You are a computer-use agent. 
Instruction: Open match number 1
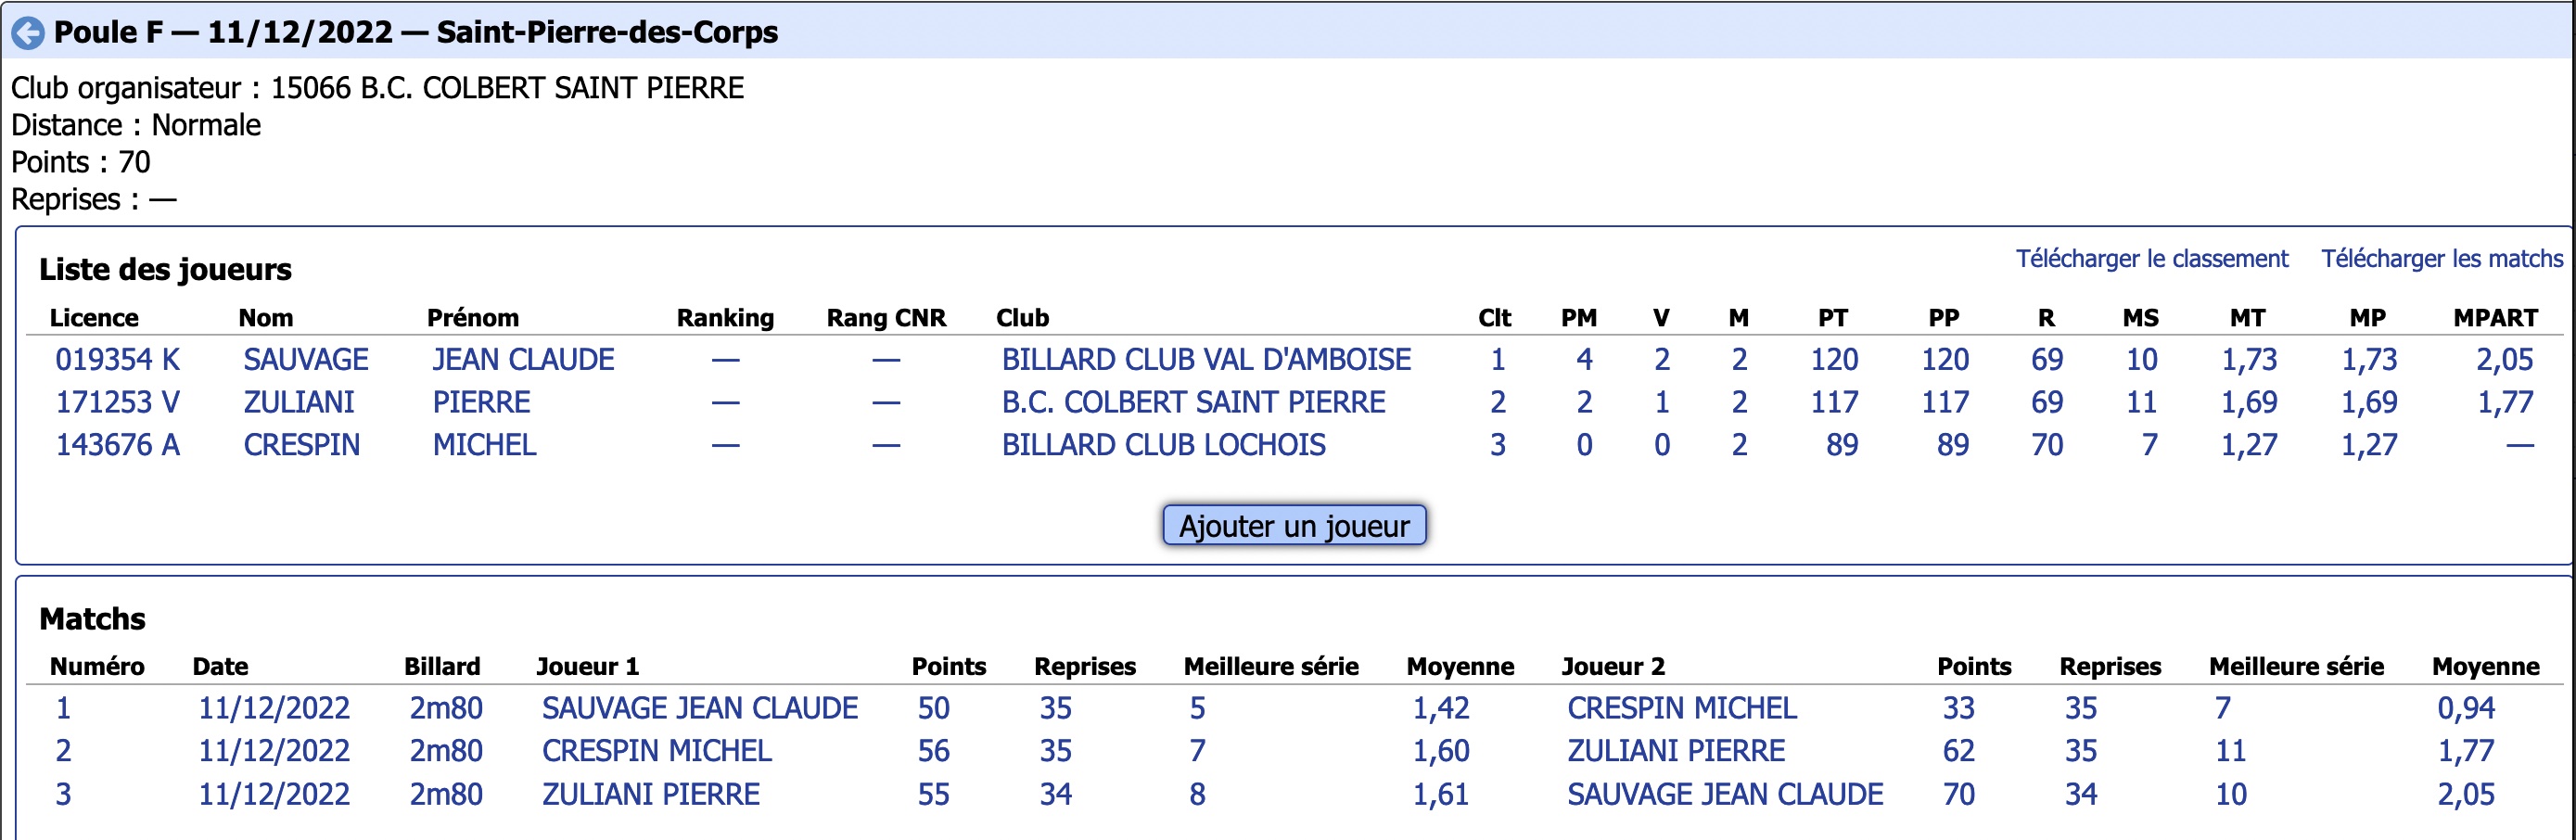[63, 708]
